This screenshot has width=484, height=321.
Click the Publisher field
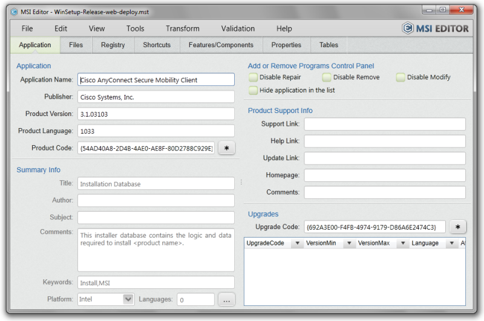coord(156,97)
